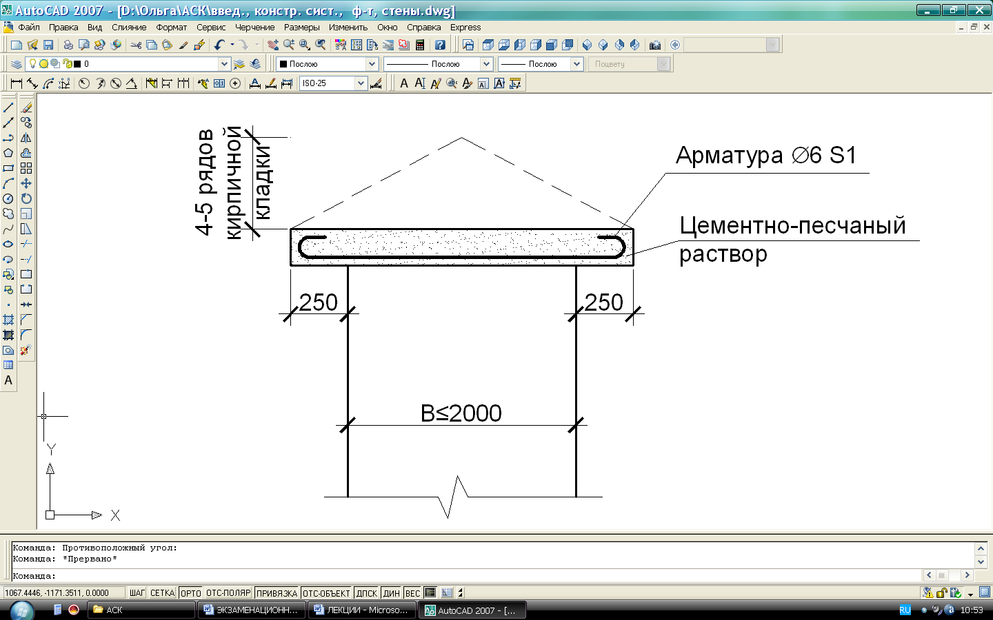The image size is (993, 620).
Task: Enable СЕТКА grid display
Action: click(x=162, y=593)
